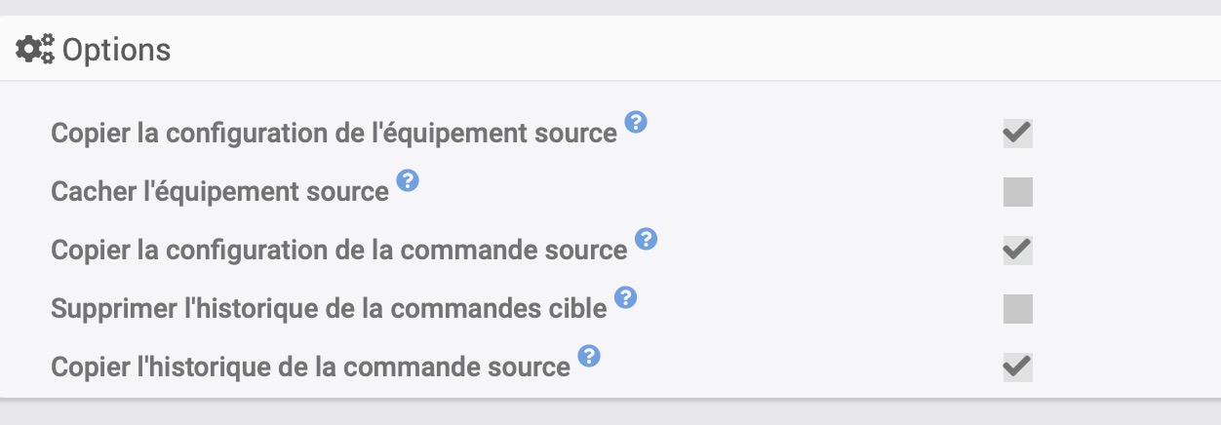Click the Copier l'historique de la commande source label
The width and height of the screenshot is (1221, 425).
click(310, 367)
